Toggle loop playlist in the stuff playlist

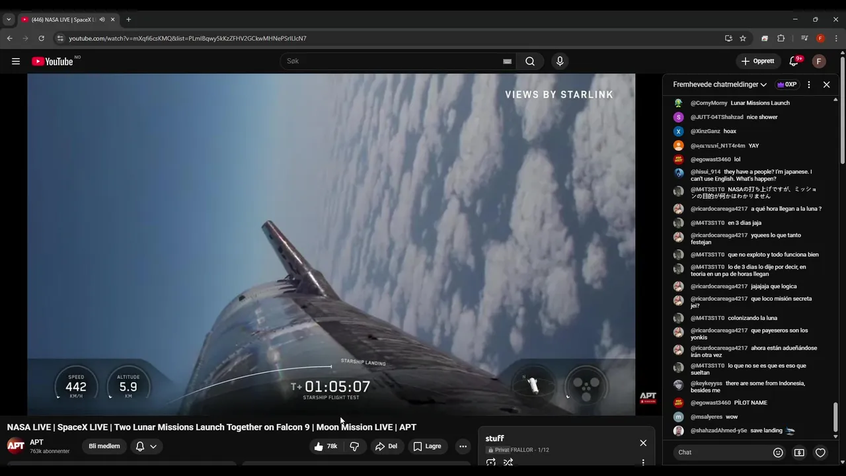point(491,463)
